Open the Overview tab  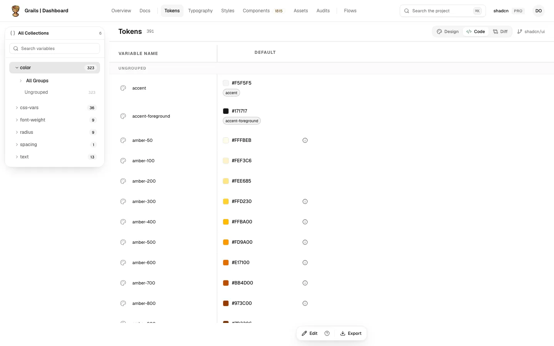tap(121, 11)
